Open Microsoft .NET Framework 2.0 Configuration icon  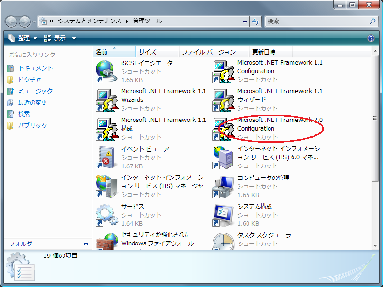pyautogui.click(x=223, y=129)
